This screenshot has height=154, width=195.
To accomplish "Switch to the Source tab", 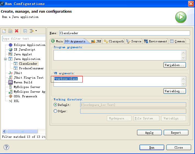I will [x=134, y=41].
